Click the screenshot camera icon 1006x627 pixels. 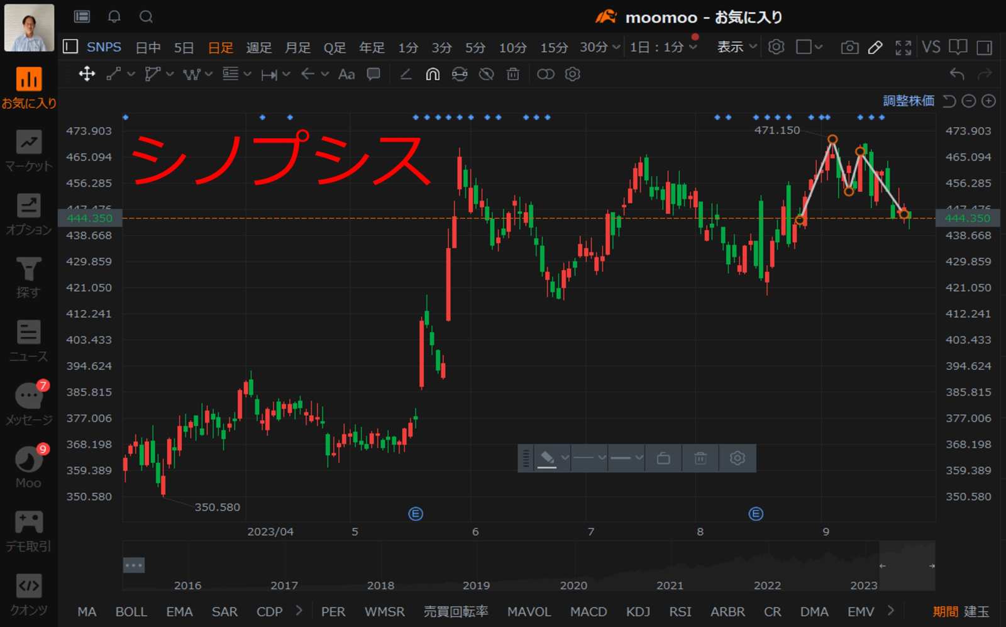849,47
